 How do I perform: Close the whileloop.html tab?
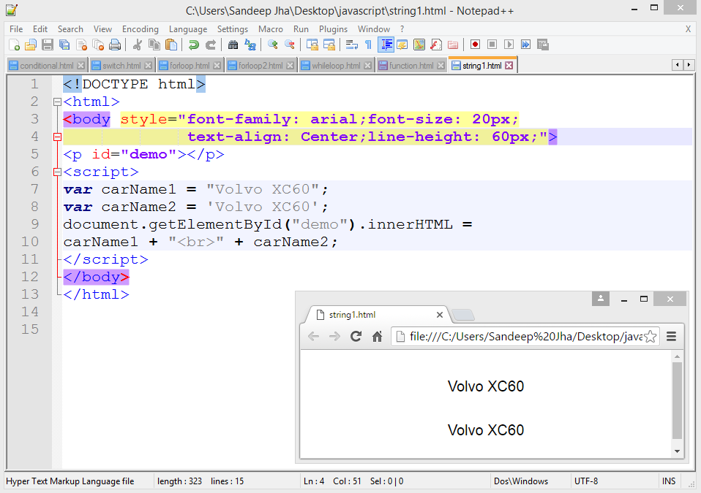(367, 64)
